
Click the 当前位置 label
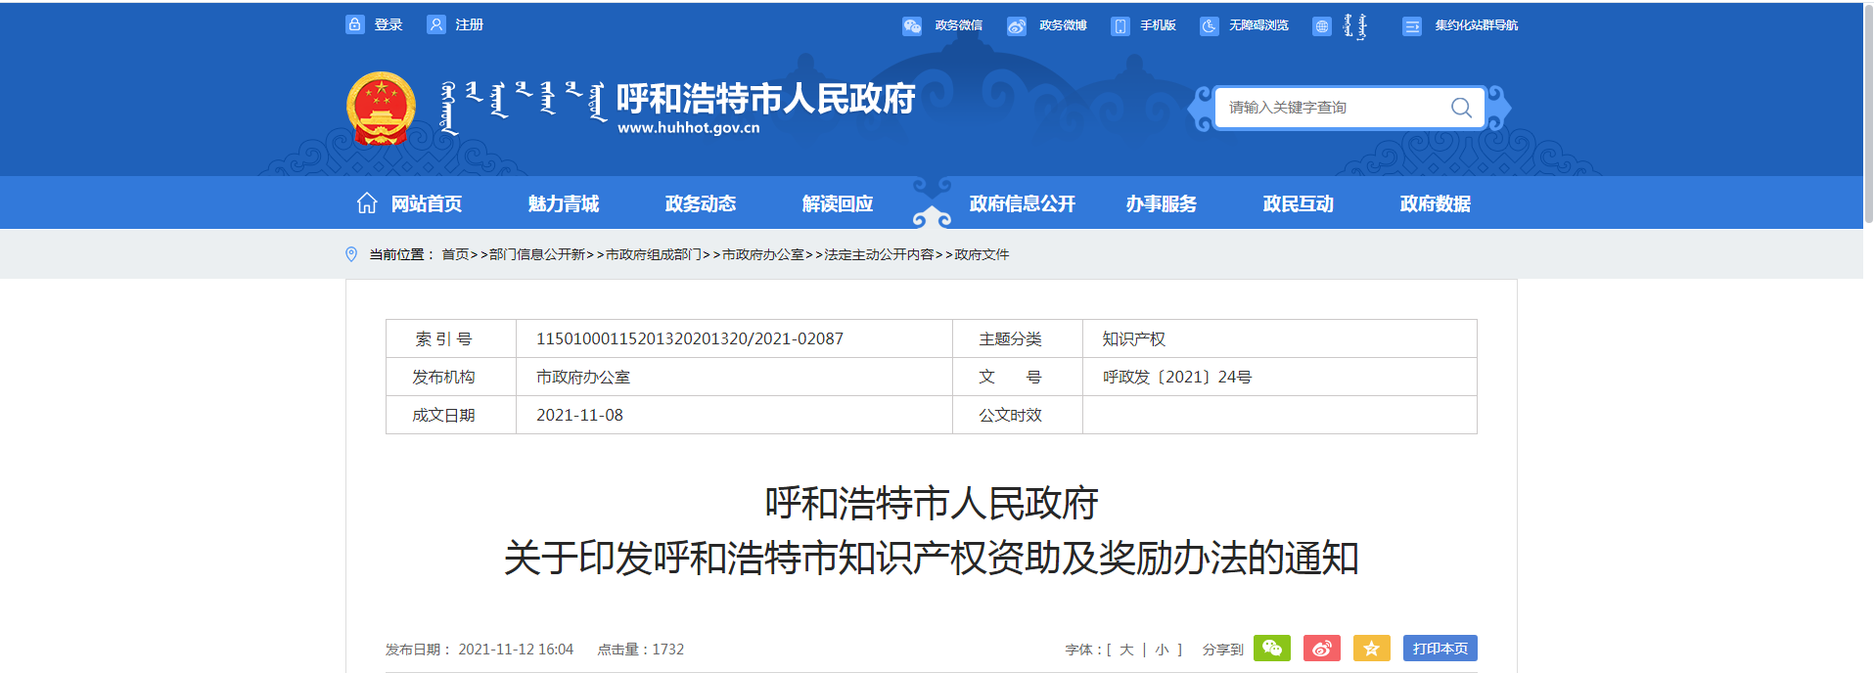[401, 254]
